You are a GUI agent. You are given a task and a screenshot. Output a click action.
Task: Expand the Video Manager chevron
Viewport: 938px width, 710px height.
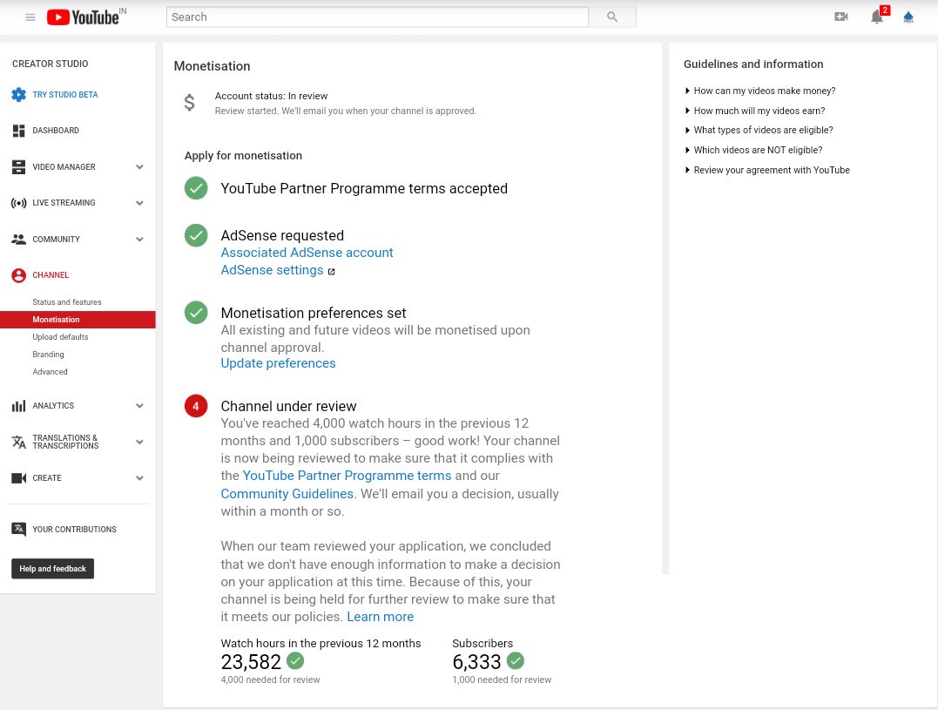139,167
